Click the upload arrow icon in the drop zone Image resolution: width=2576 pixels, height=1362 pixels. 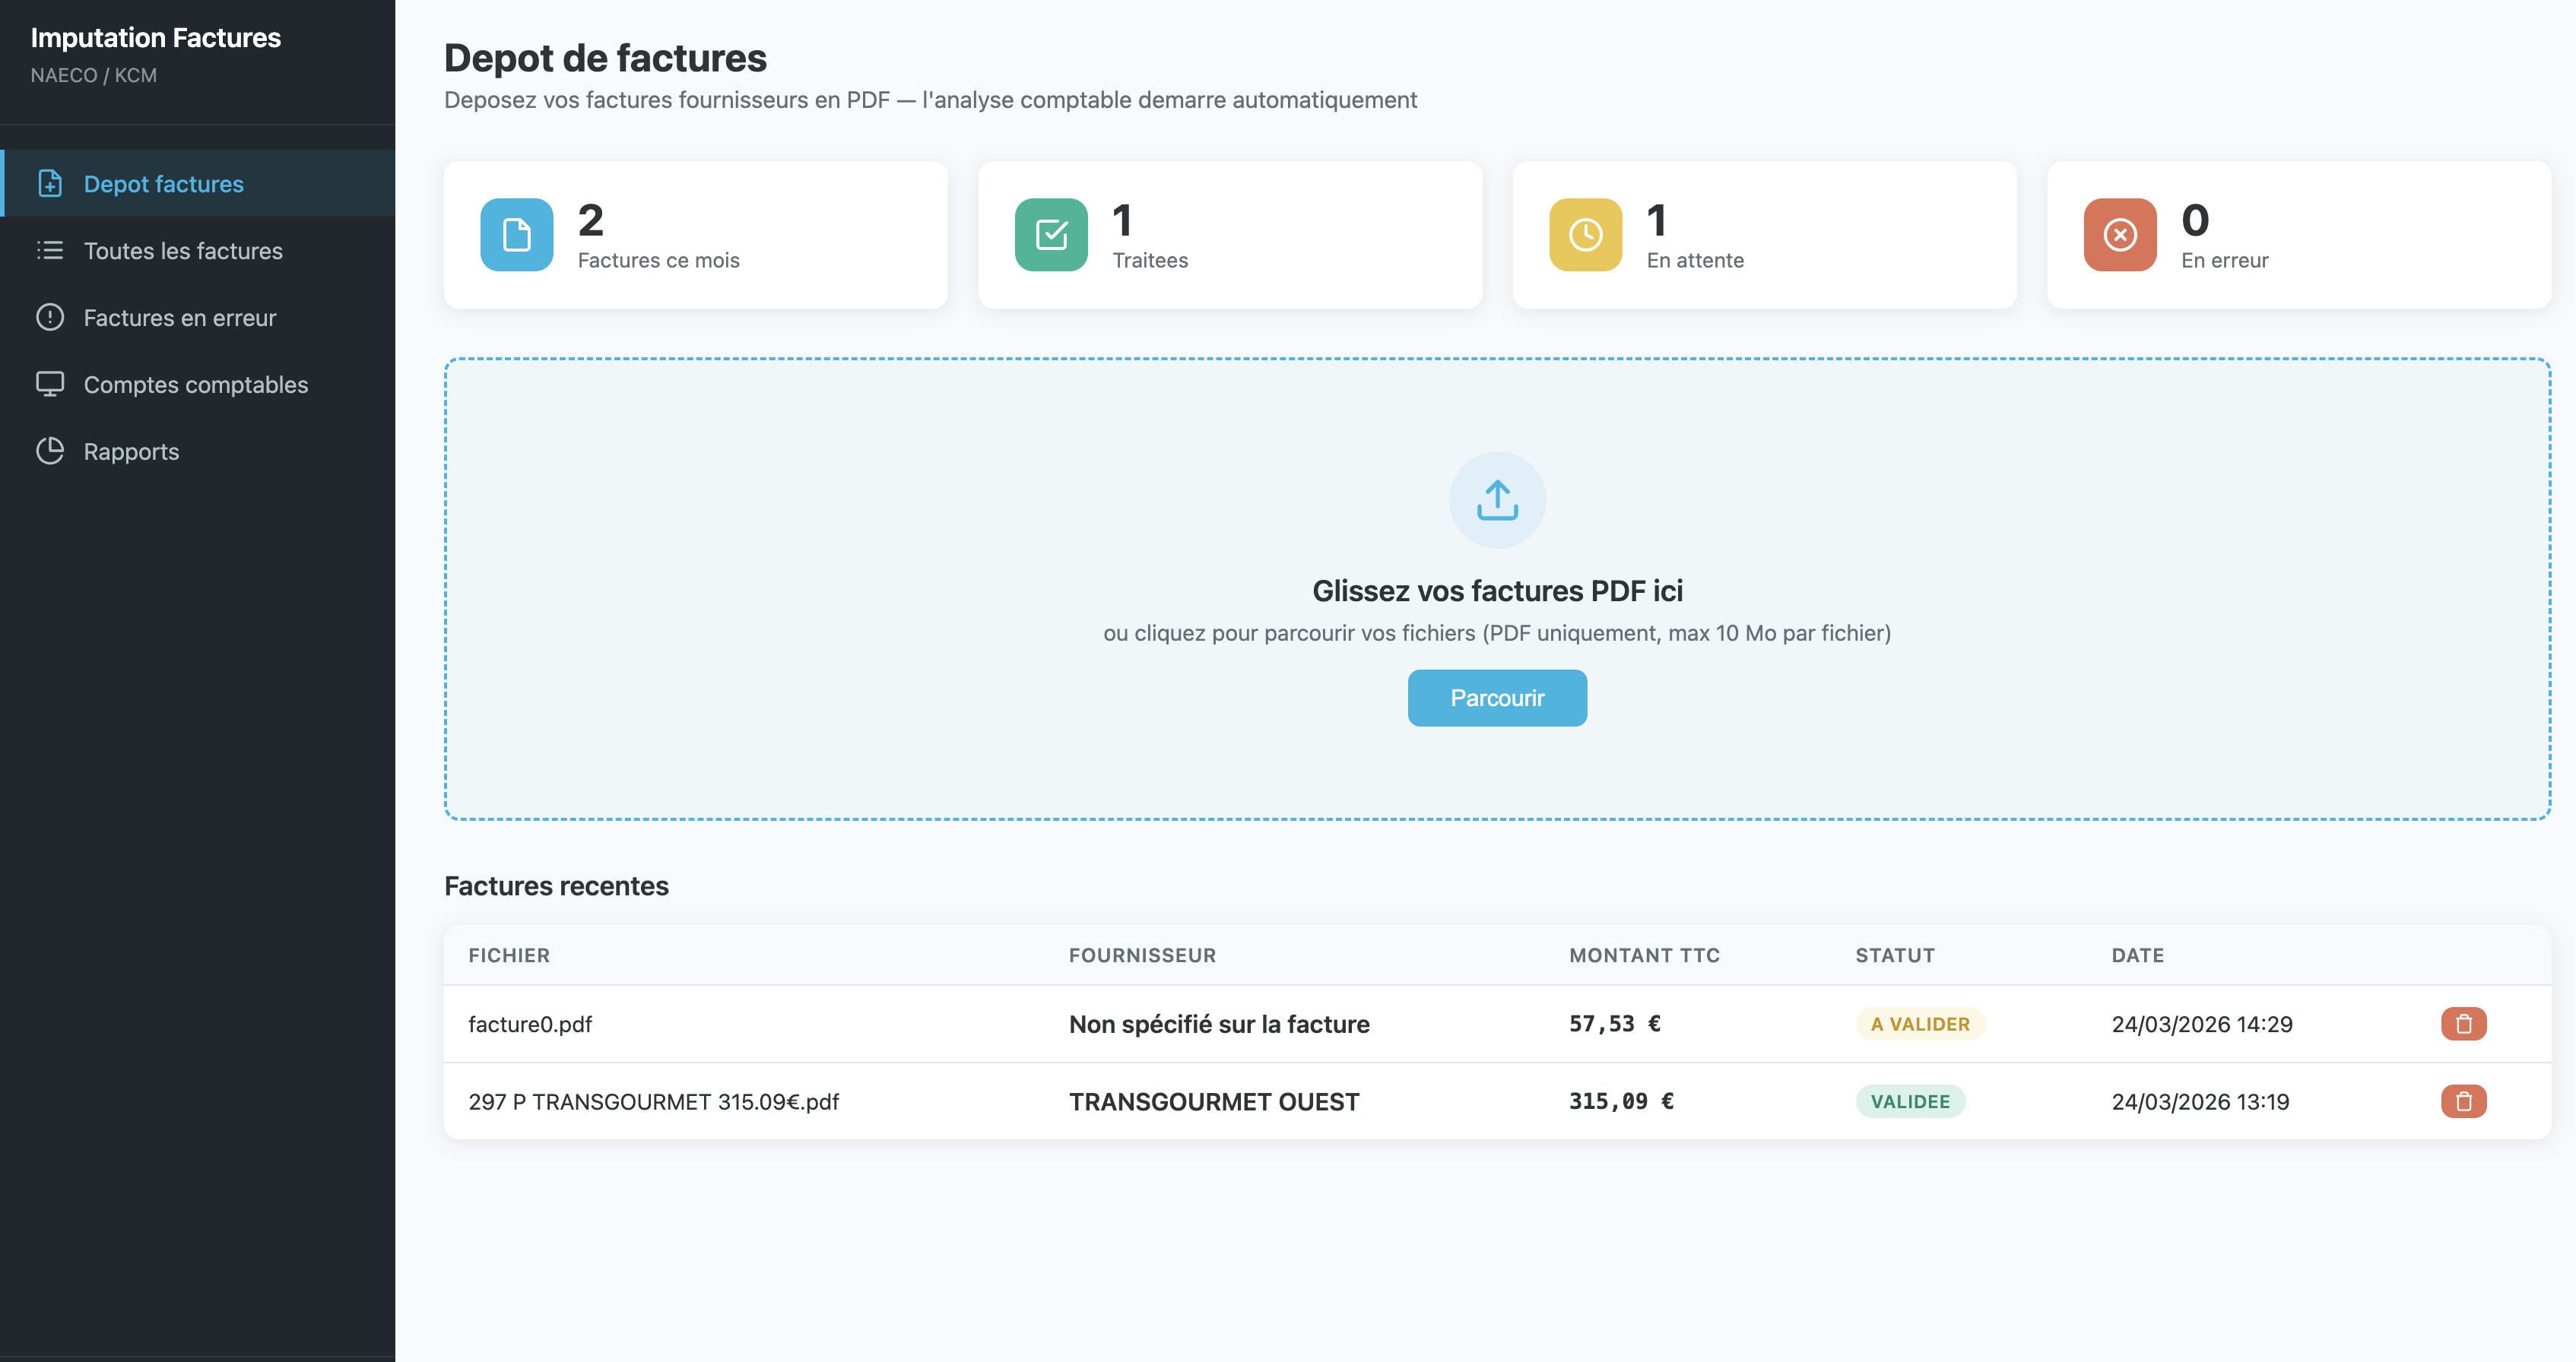tap(1496, 499)
